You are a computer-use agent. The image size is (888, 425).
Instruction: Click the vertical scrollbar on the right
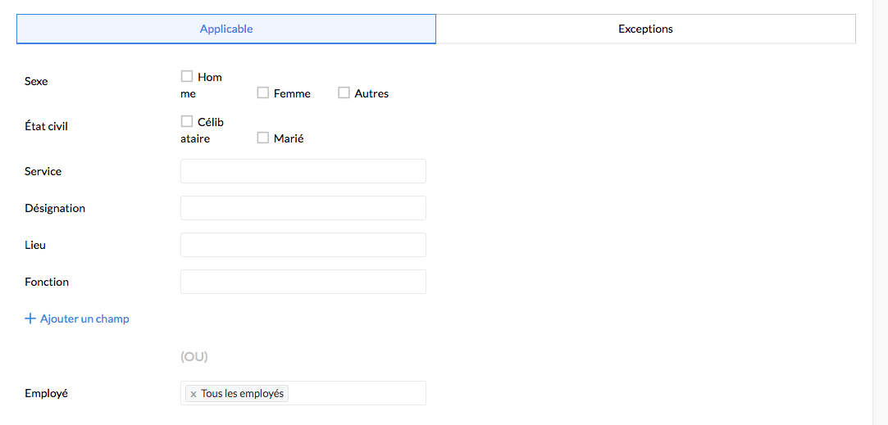(x=880, y=213)
